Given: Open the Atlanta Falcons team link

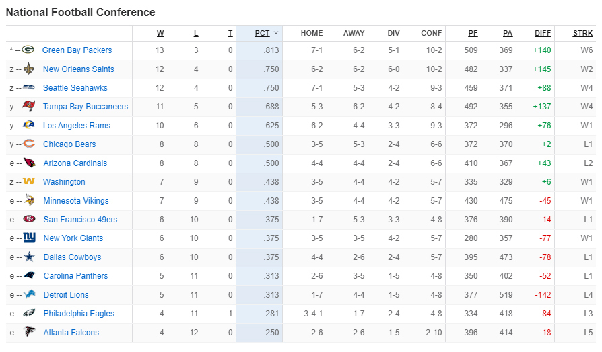Looking at the screenshot, I should [71, 332].
